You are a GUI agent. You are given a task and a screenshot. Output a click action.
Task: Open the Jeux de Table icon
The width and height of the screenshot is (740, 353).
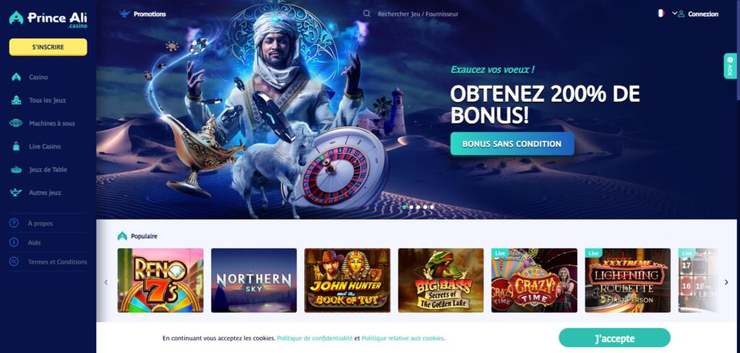(17, 169)
